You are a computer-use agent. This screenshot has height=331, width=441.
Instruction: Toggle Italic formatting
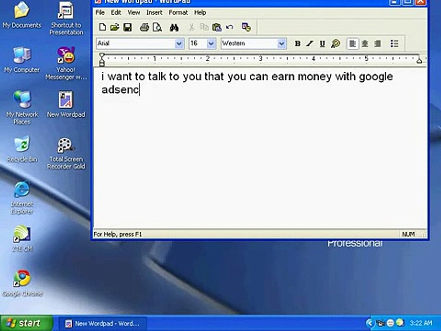[x=310, y=44]
